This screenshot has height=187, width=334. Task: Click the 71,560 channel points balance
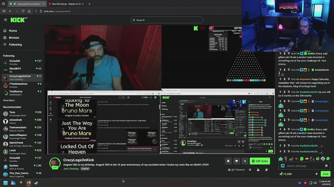(285, 174)
